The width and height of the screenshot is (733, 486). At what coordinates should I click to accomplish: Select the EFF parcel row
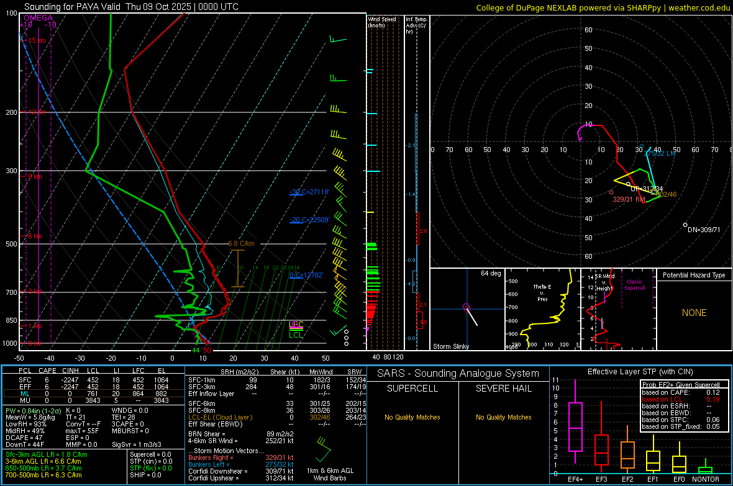[94, 387]
